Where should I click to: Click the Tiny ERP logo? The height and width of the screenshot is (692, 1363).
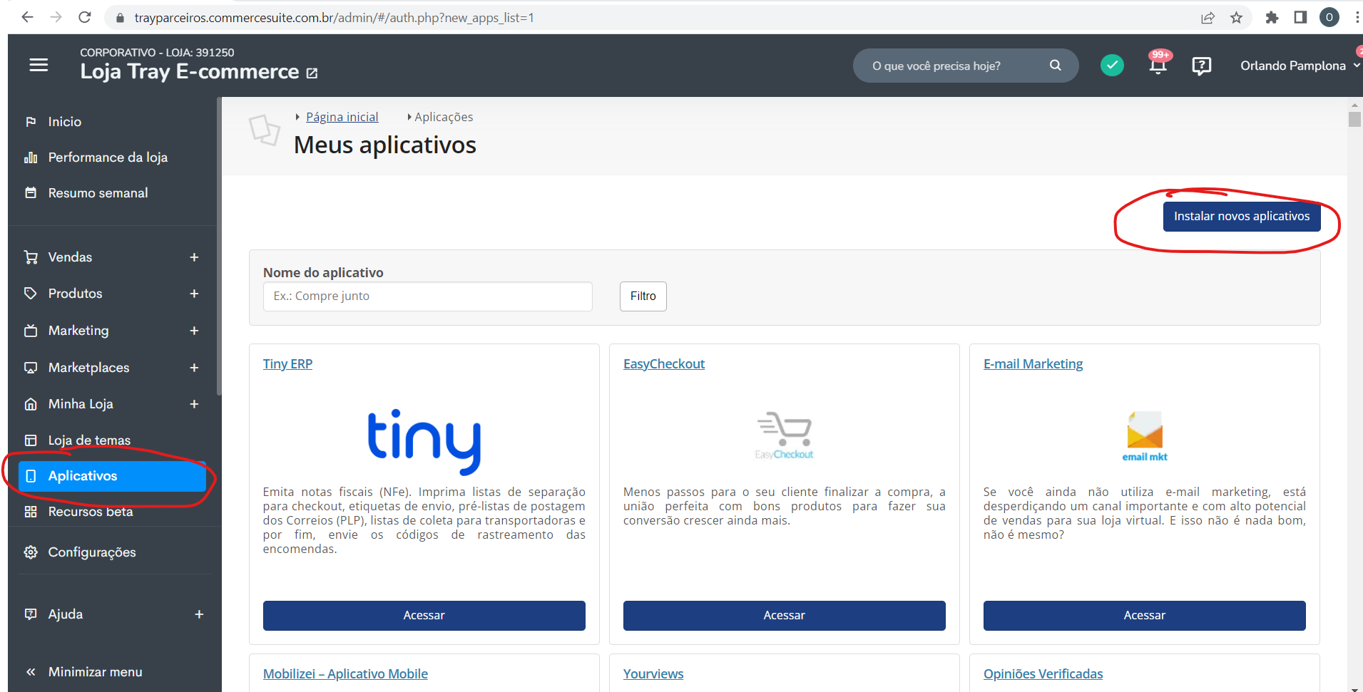(424, 441)
